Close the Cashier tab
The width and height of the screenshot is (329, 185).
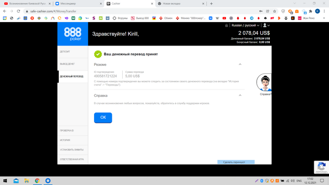[x=152, y=4]
